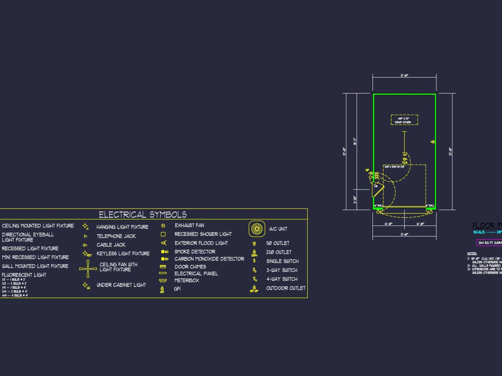Image resolution: width=502 pixels, height=376 pixels.
Task: Select the telephone jack triangle symbol
Action: point(85,236)
